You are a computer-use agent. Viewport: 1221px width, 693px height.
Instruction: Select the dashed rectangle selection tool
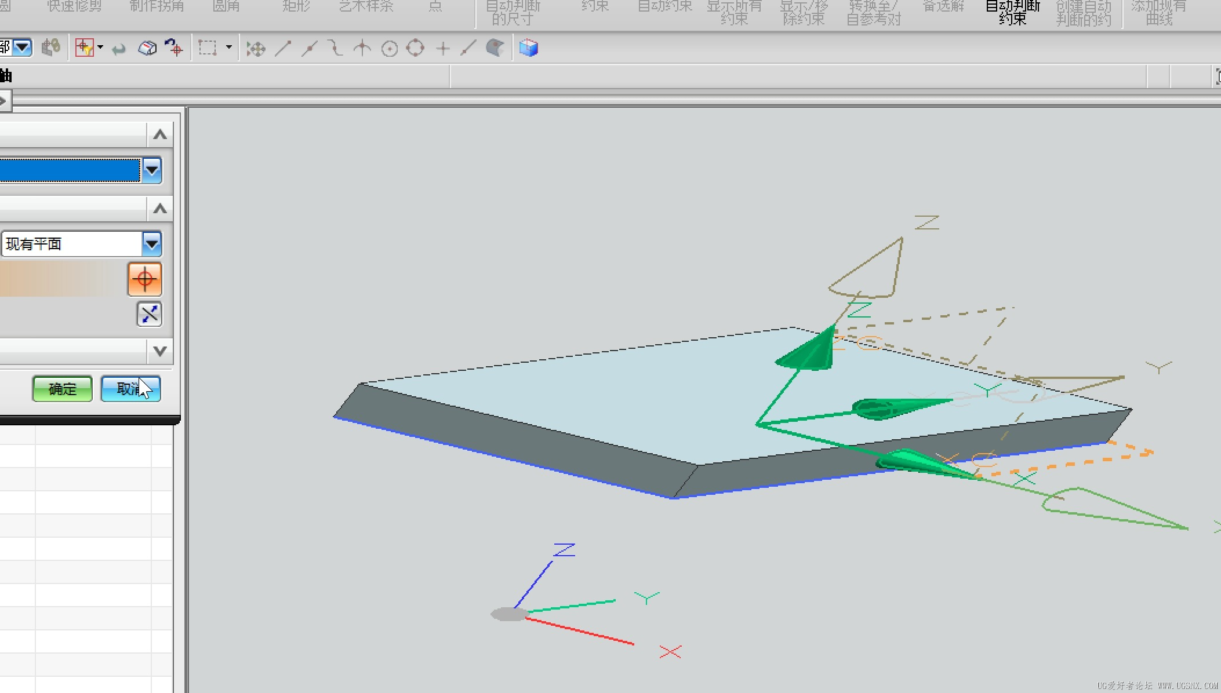[208, 48]
